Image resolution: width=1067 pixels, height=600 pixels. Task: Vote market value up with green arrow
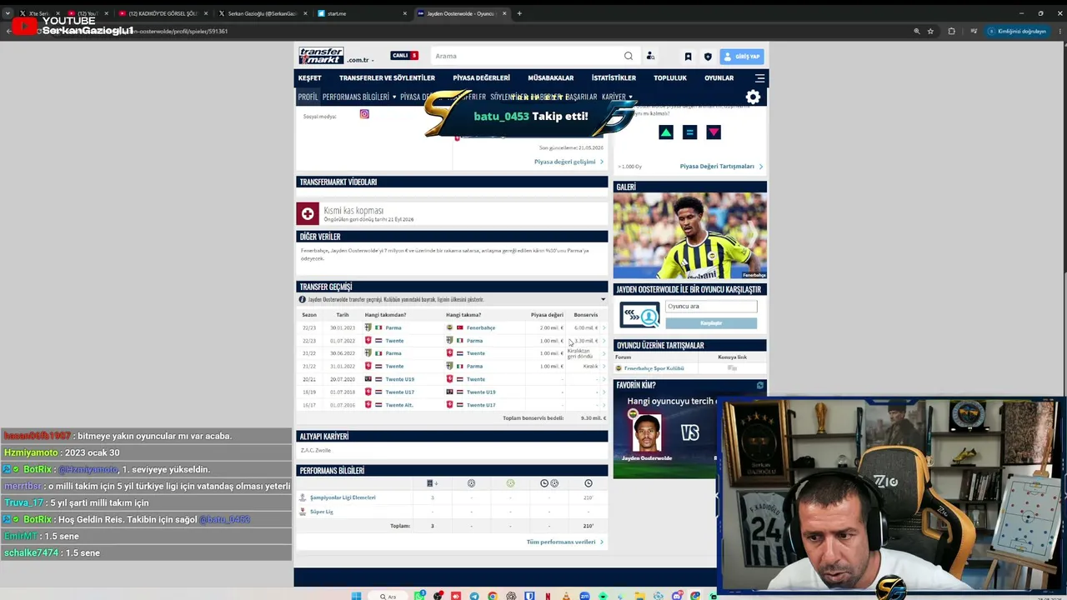coord(666,132)
